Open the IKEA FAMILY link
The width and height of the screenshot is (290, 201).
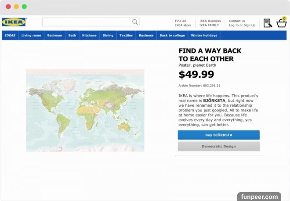coord(208,25)
